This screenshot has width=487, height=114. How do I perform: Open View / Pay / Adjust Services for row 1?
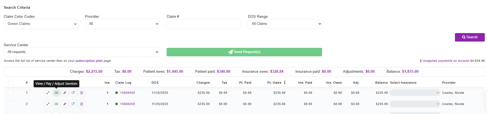click(x=56, y=93)
